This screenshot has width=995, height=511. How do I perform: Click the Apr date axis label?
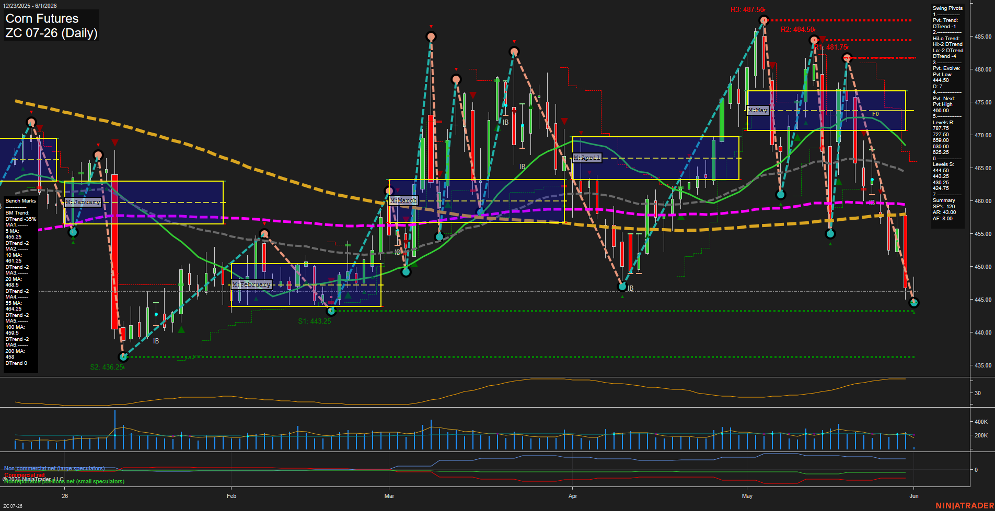(x=573, y=496)
